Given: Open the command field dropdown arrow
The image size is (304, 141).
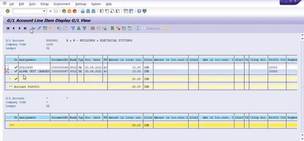Looking at the screenshot, I should coord(44,11).
